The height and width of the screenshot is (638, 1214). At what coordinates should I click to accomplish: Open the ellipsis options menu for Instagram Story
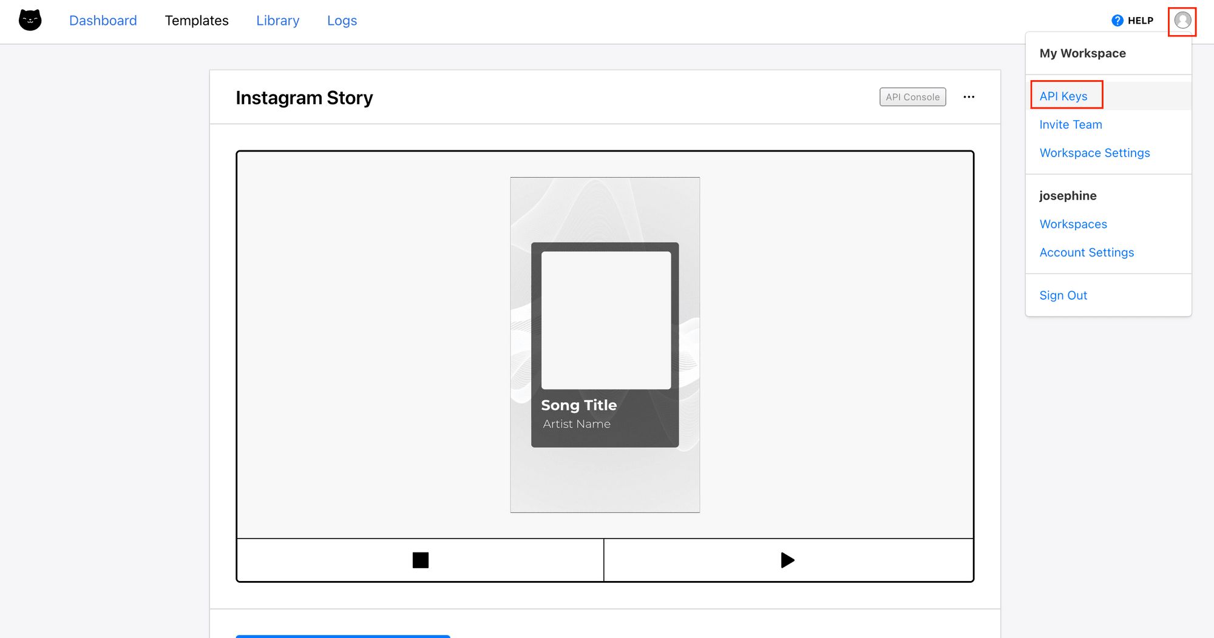click(969, 96)
